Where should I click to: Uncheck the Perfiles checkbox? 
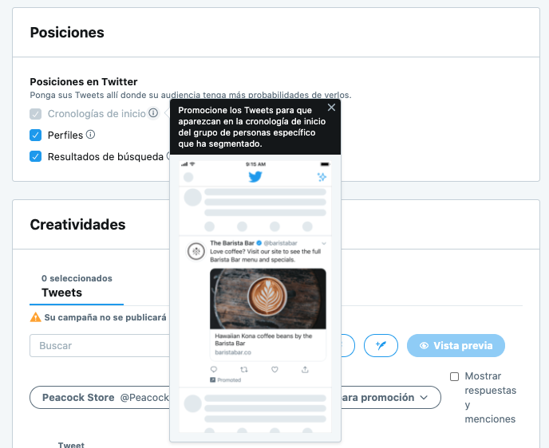point(35,135)
